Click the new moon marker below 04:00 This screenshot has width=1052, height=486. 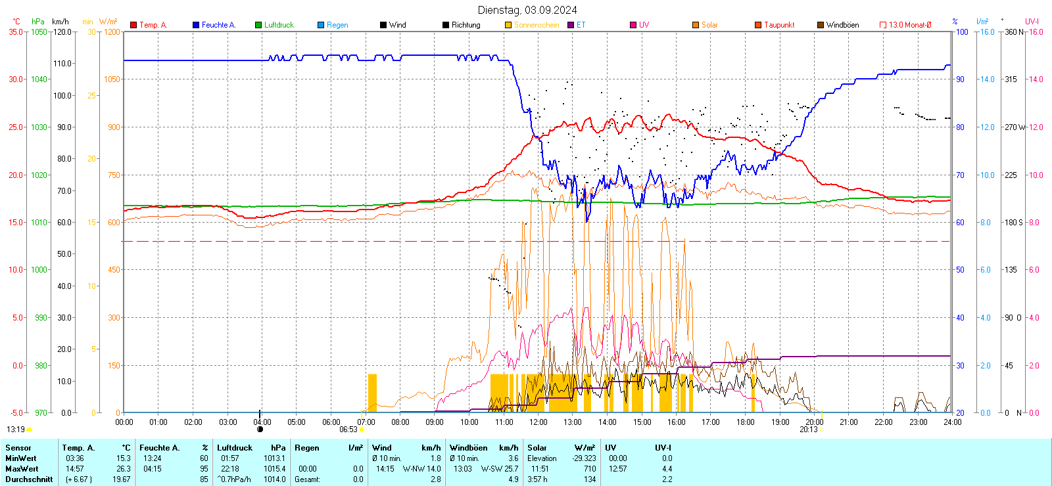[260, 429]
